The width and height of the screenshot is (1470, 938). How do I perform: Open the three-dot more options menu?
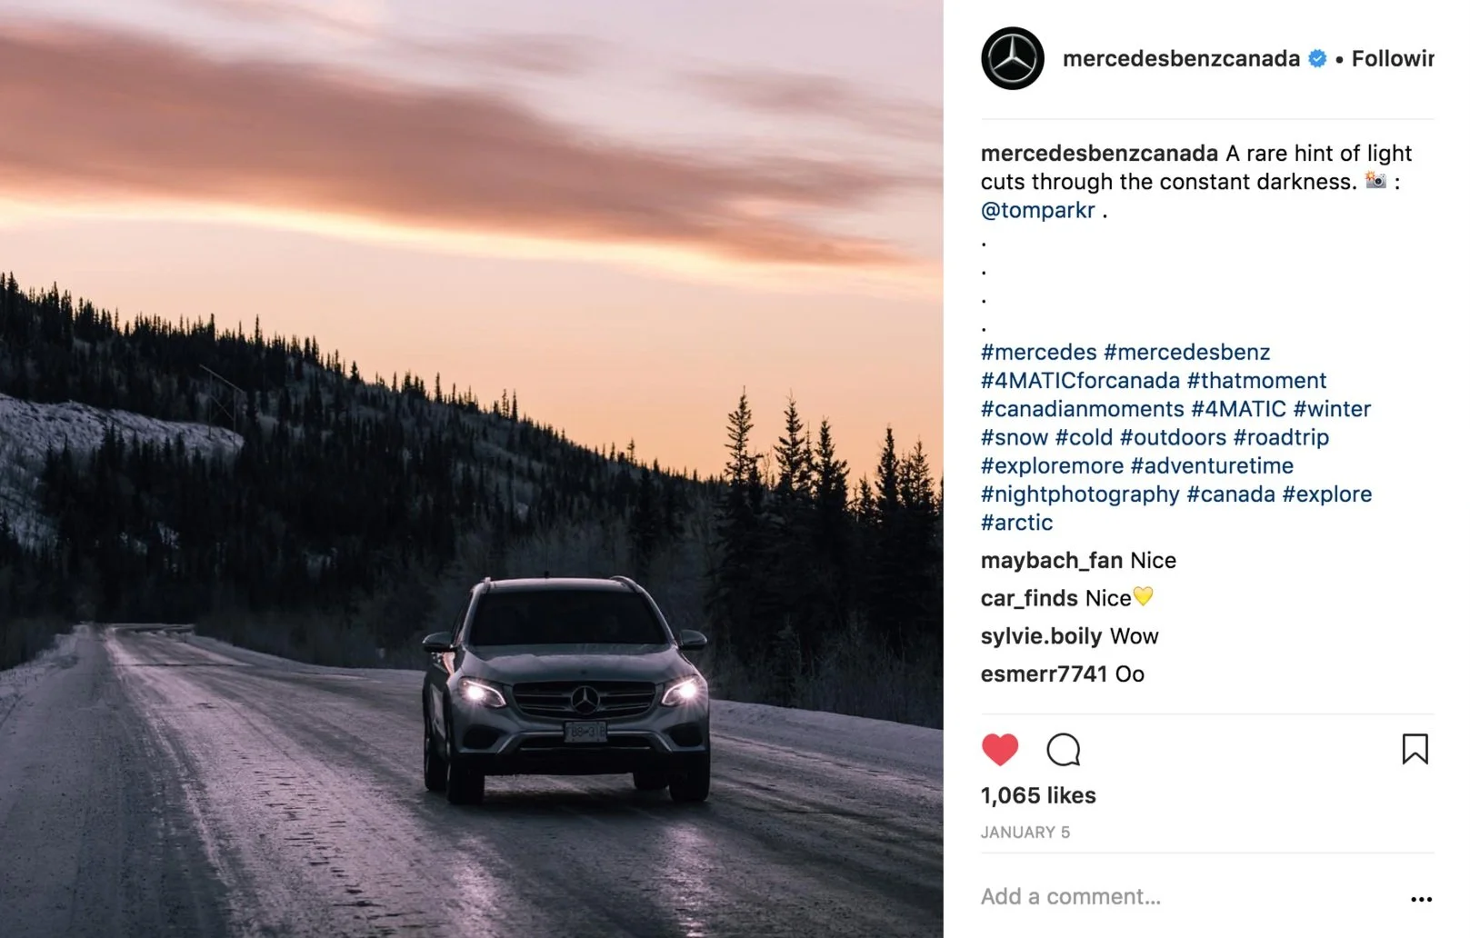click(x=1421, y=899)
